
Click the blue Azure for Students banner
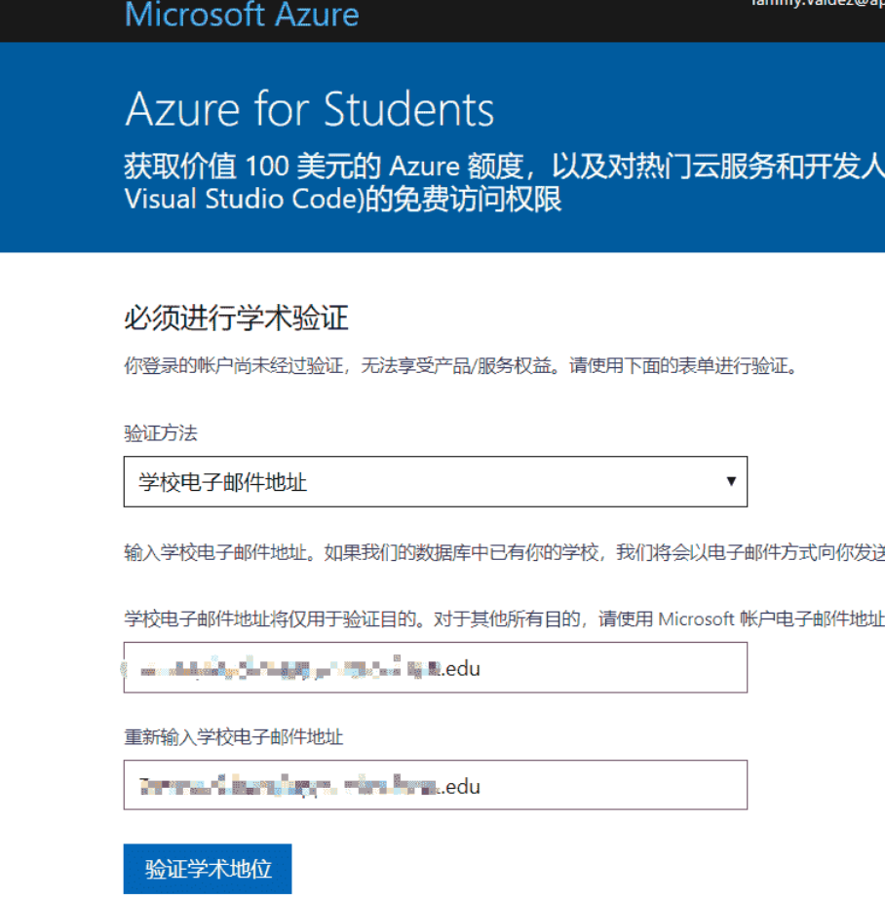pos(442,146)
